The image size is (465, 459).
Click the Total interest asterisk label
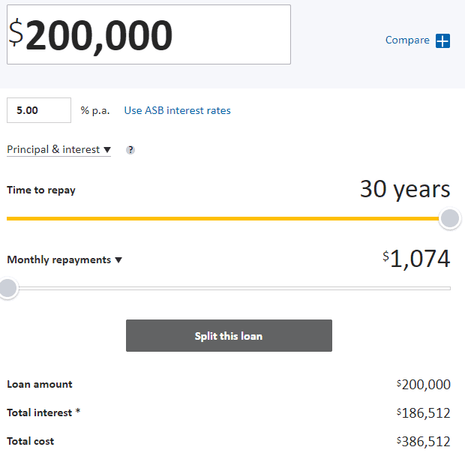click(x=43, y=412)
